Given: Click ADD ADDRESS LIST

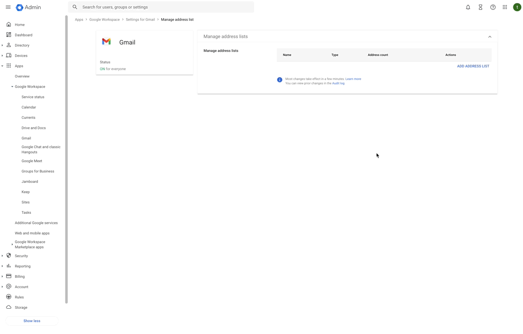Looking at the screenshot, I should point(473,66).
